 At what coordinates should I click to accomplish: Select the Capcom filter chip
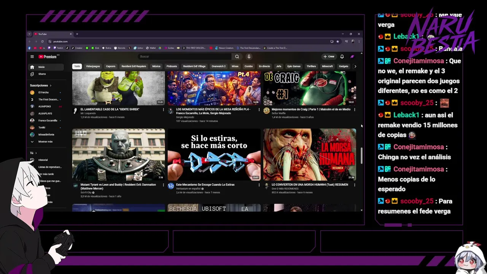coord(111,66)
